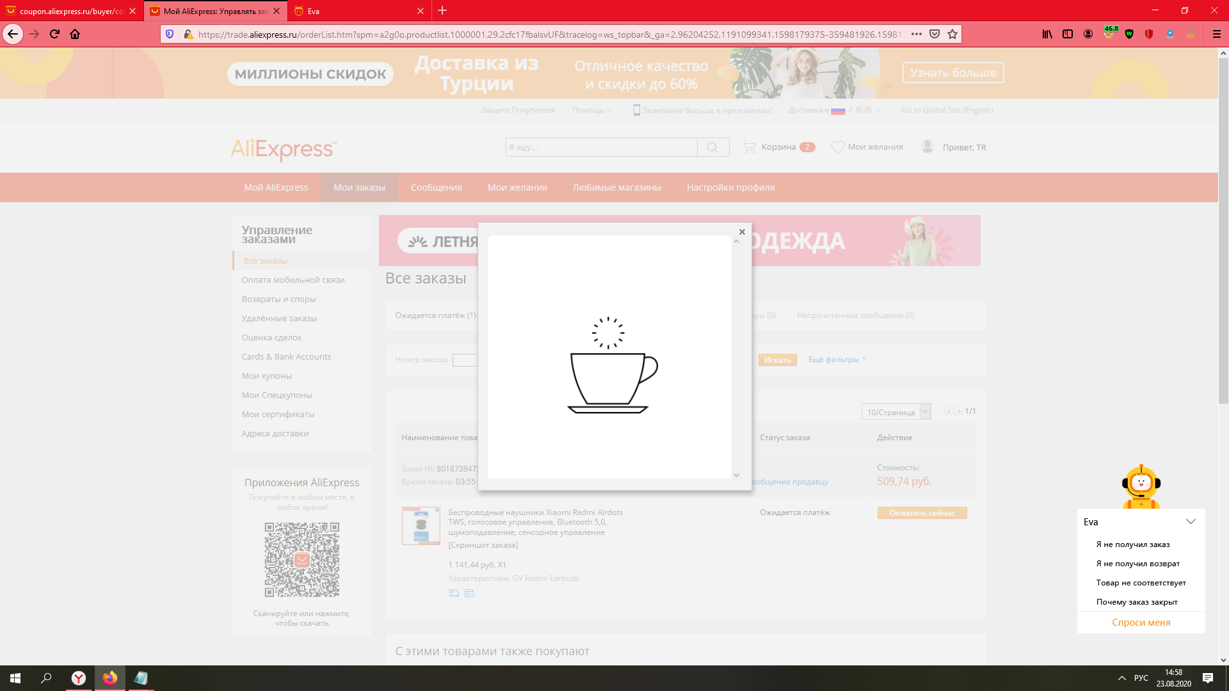Select Я не получил заказ in Eva

[1132, 544]
